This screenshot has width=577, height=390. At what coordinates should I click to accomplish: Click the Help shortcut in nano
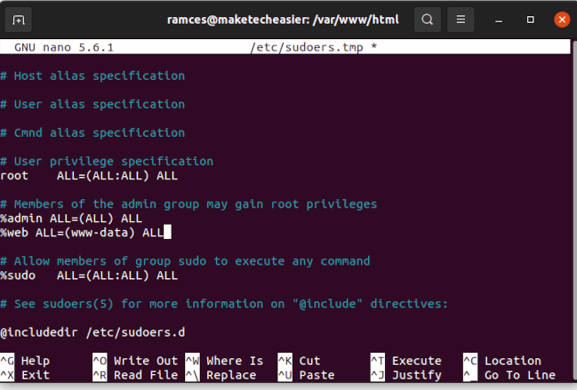35,361
